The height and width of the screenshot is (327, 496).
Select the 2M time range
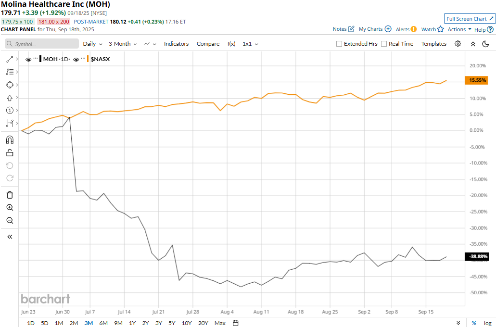pos(74,323)
